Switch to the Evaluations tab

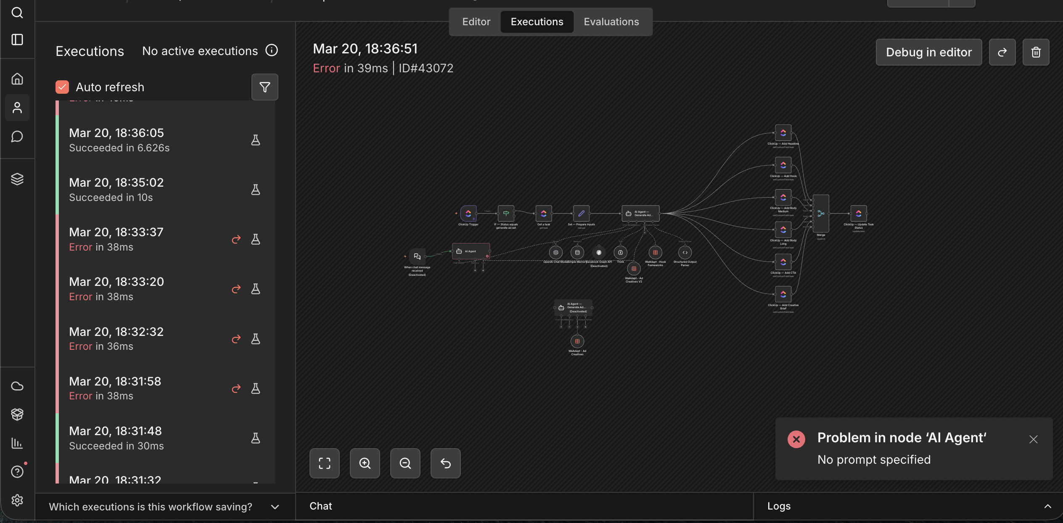pyautogui.click(x=611, y=22)
